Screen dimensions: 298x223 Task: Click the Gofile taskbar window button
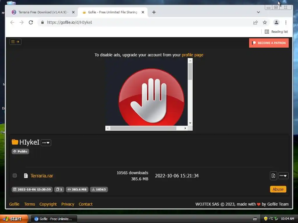pos(54,219)
